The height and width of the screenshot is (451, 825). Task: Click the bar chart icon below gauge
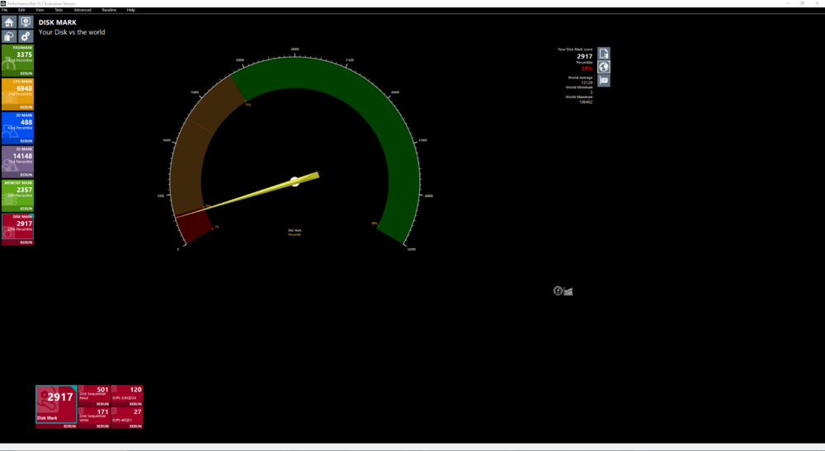(x=568, y=290)
